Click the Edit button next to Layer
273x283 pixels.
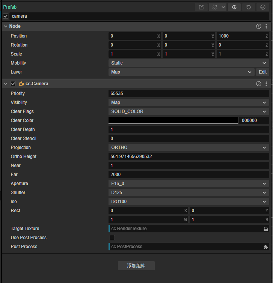point(262,72)
